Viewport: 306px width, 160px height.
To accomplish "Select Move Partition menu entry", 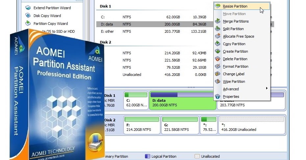I will pos(242,14).
